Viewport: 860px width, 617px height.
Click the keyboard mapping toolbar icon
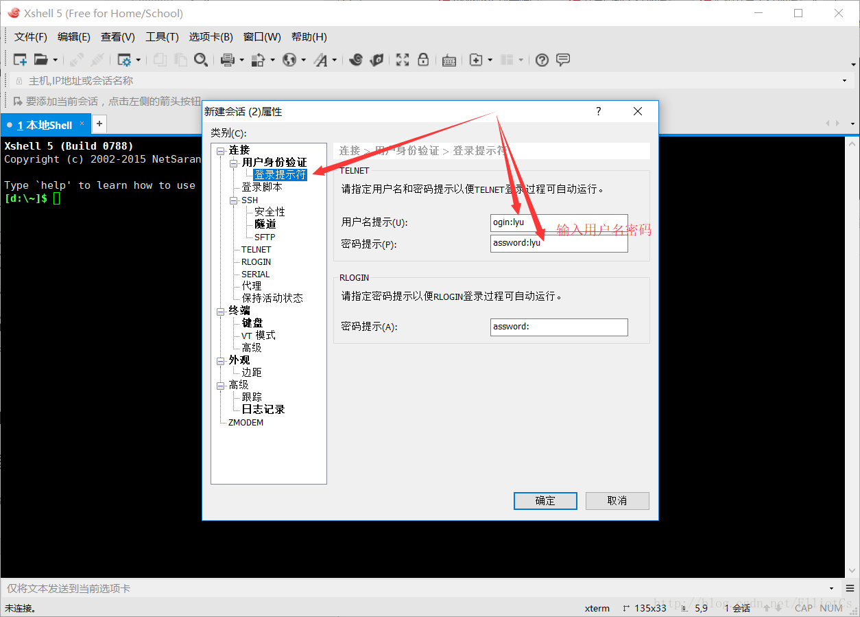[x=449, y=60]
